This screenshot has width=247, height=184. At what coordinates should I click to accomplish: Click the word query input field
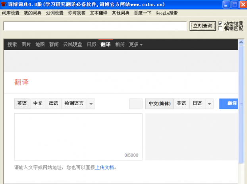95,26
